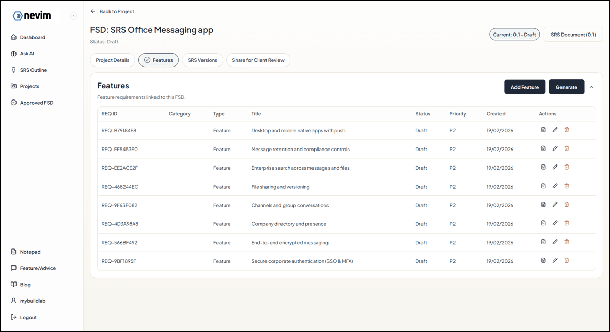The image size is (610, 332).
Task: Switch to the Project Details tab
Action: [112, 60]
